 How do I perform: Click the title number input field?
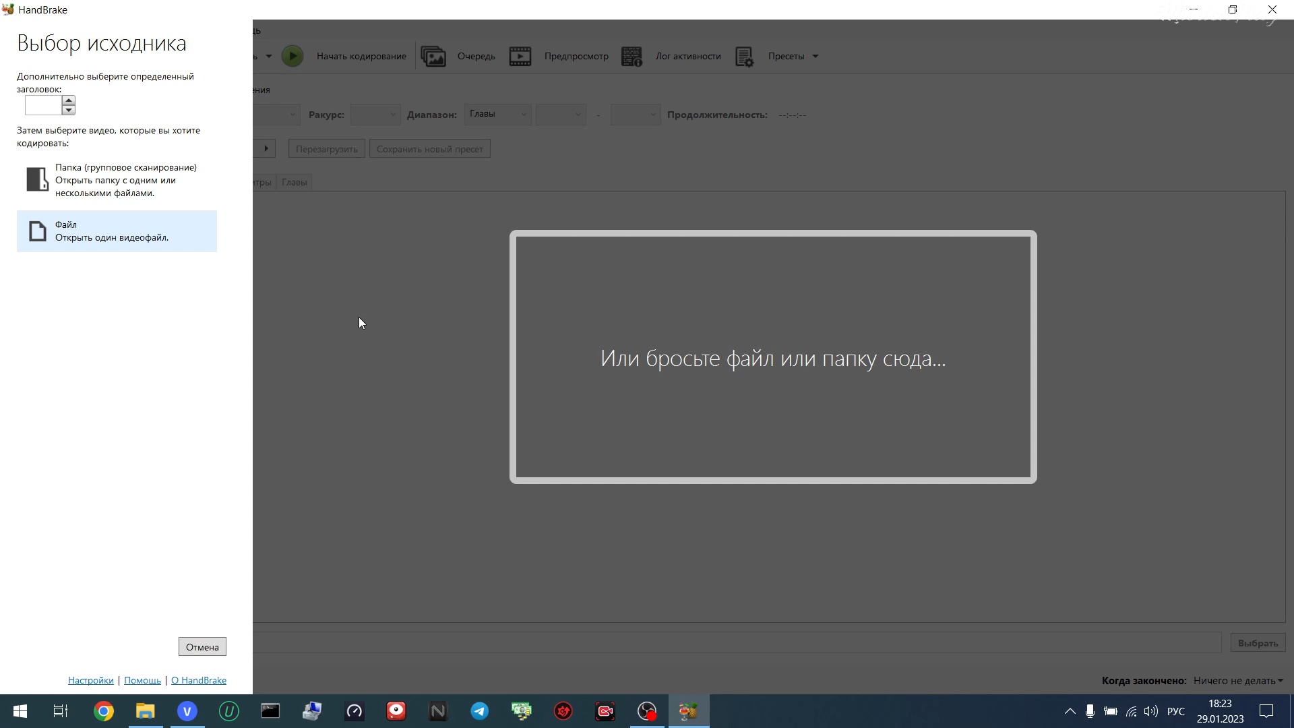(42, 105)
